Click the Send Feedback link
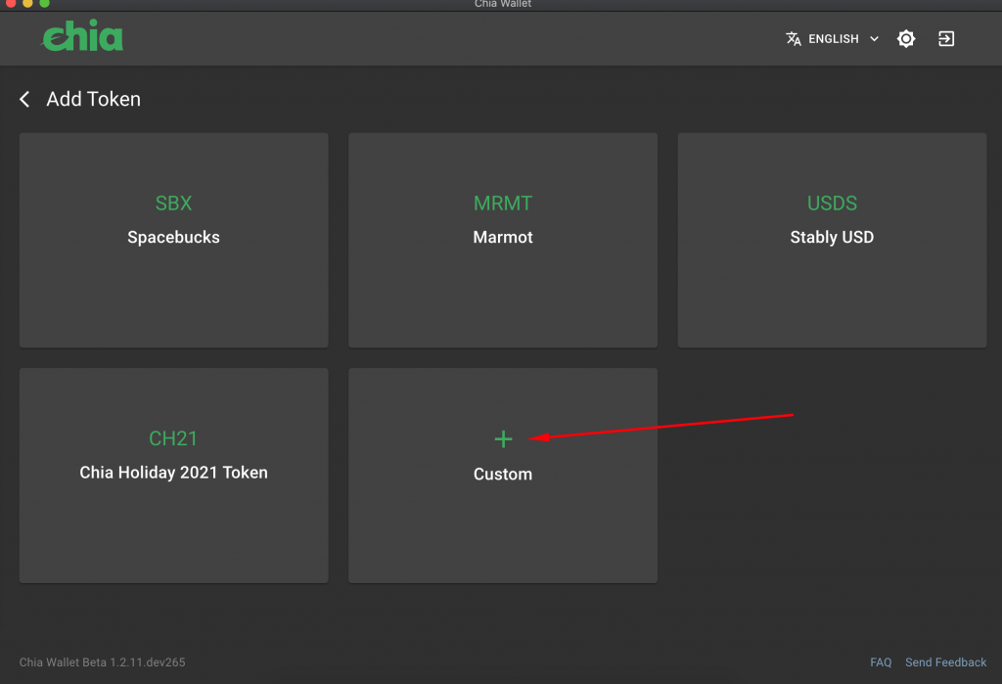This screenshot has height=684, width=1002. coord(945,662)
